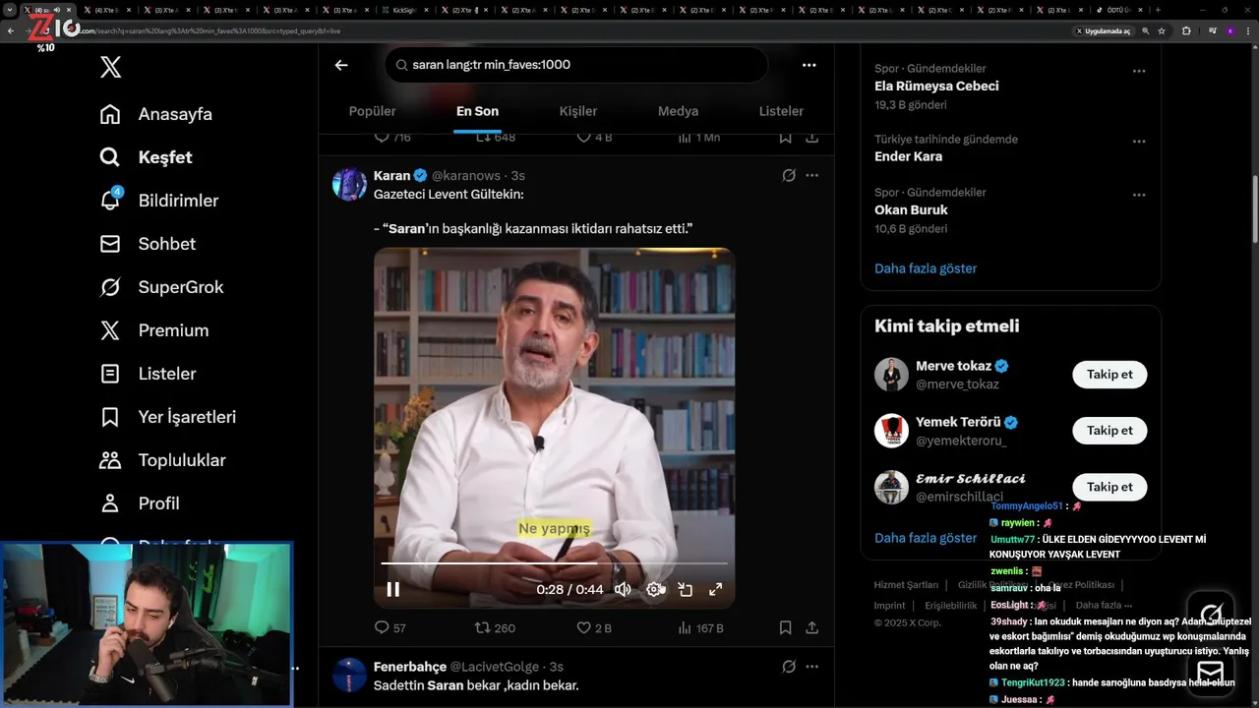Screen dimensions: 1259x708
Task: Repost Karan's post with 260 reposts
Action: (x=495, y=627)
